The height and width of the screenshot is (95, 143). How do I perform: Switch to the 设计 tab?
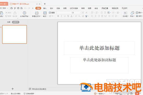click(x=51, y=8)
